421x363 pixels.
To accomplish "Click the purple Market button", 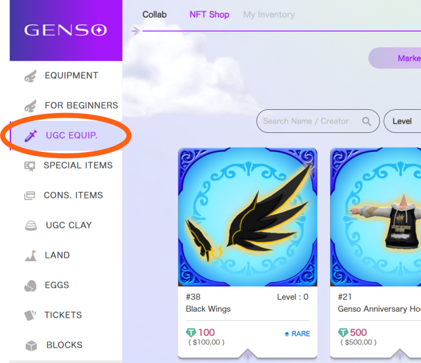I will coord(395,58).
